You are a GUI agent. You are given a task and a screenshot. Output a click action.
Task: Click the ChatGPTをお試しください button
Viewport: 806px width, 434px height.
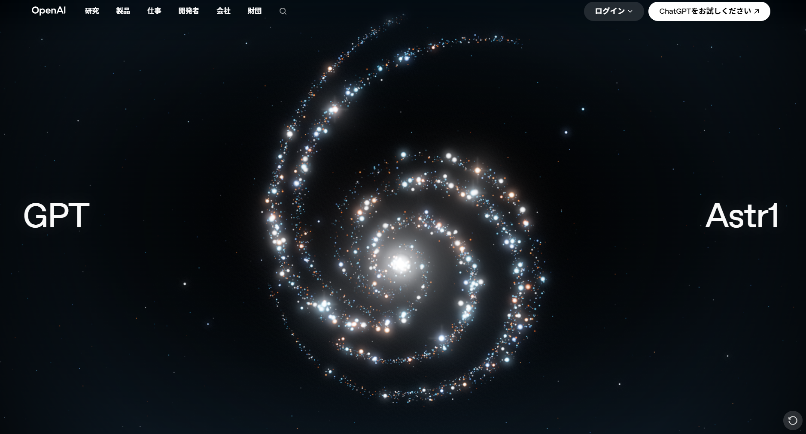709,11
